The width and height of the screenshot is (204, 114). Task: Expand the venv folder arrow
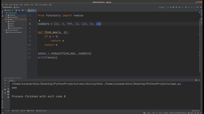(6, 19)
